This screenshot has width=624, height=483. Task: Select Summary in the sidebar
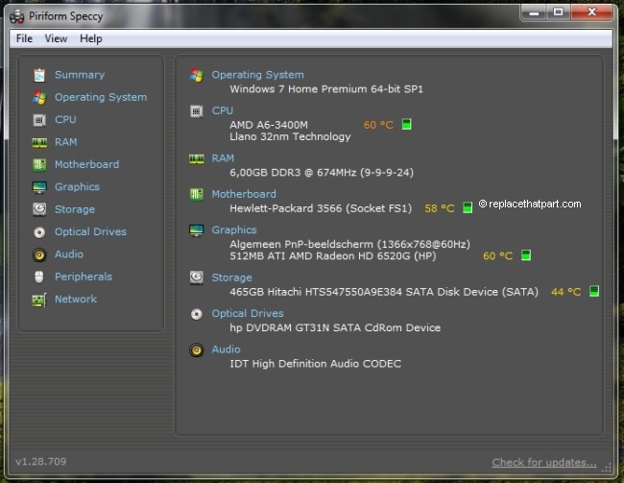click(80, 75)
